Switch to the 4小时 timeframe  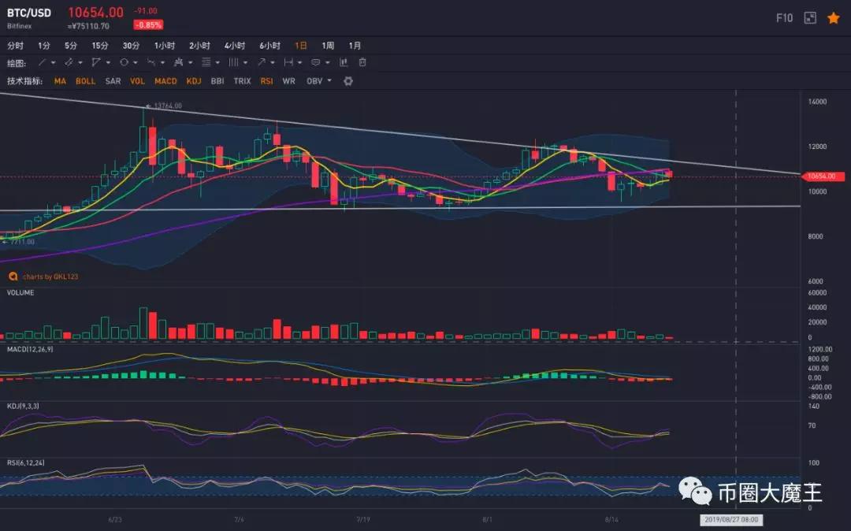click(x=235, y=46)
